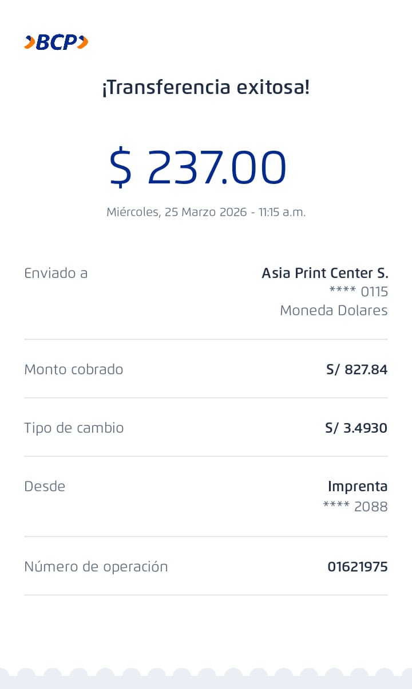Select exchange rate value S/ 3.4930
This screenshot has height=689, width=412.
356,428
